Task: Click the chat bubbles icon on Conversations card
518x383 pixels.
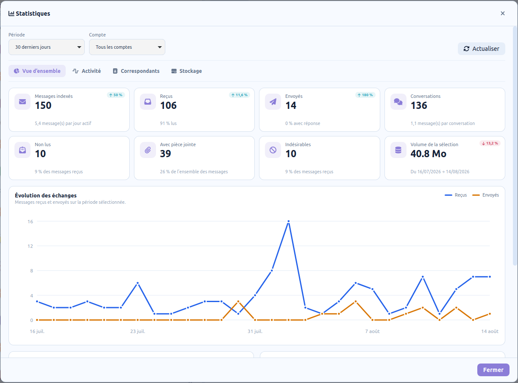Action: 398,102
